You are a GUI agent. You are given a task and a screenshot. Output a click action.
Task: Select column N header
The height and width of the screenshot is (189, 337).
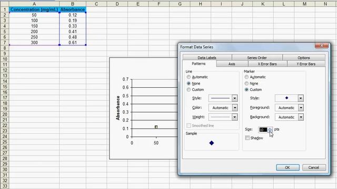(325, 4)
